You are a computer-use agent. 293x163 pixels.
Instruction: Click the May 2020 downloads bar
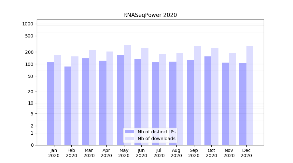tap(127, 95)
